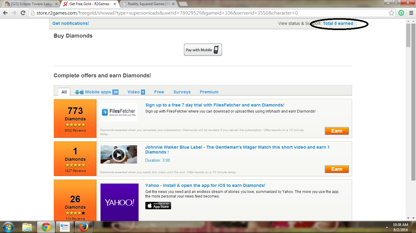Image resolution: width=416 pixels, height=233 pixels.
Task: Click the Total 5 earned link
Action: point(338,23)
